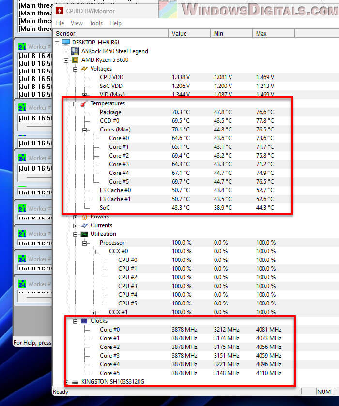
Task: Collapse the Cores (Max) temperature group
Action: pos(85,130)
